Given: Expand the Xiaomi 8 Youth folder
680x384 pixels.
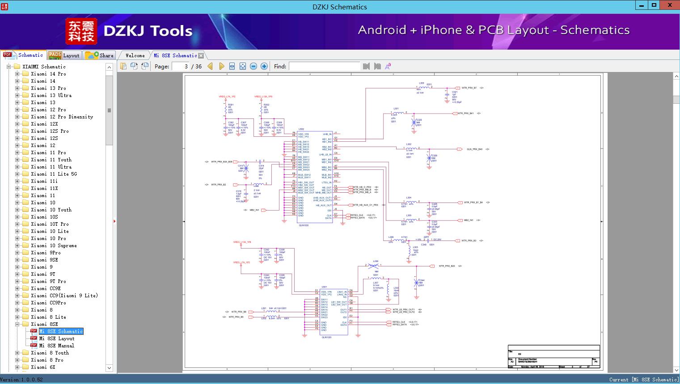Looking at the screenshot, I should pos(17,353).
